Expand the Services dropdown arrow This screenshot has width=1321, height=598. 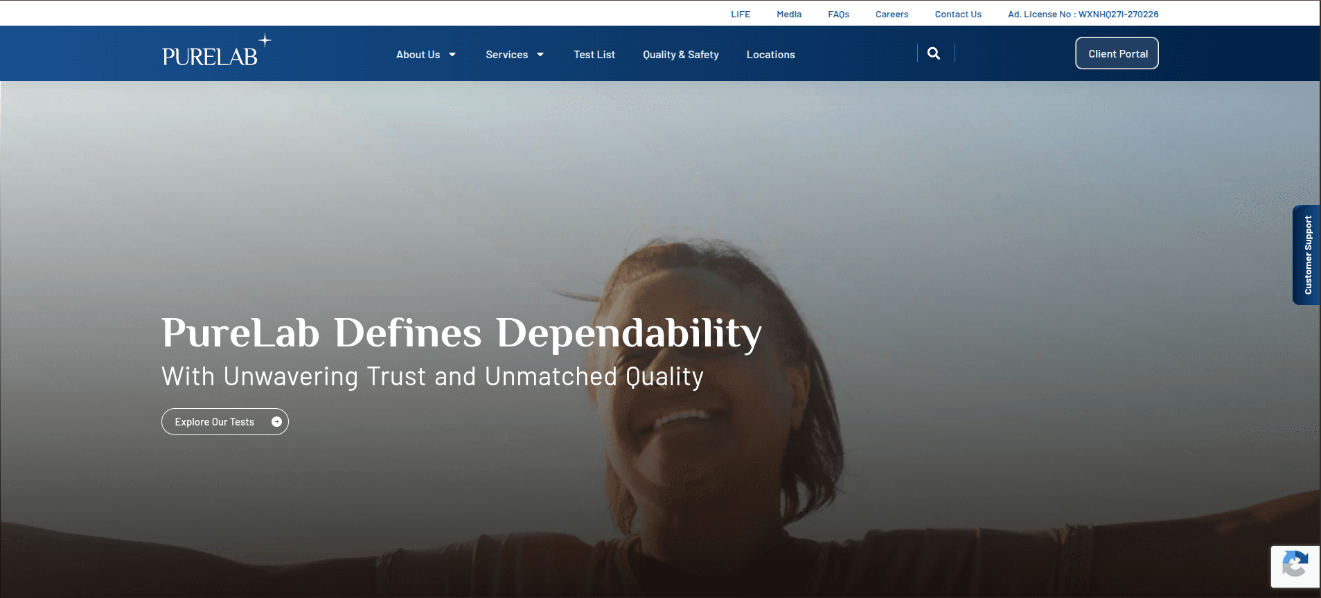[540, 55]
